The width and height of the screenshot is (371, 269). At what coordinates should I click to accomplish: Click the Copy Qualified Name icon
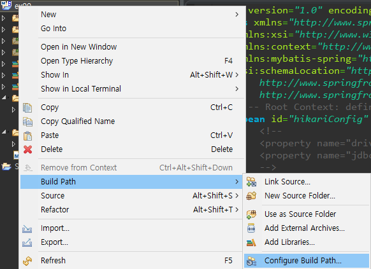27,121
